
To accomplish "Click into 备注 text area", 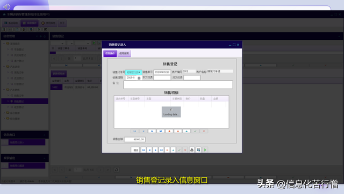I will tap(178, 85).
